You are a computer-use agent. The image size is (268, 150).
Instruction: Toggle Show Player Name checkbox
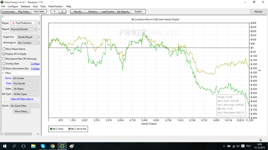(x=4, y=49)
